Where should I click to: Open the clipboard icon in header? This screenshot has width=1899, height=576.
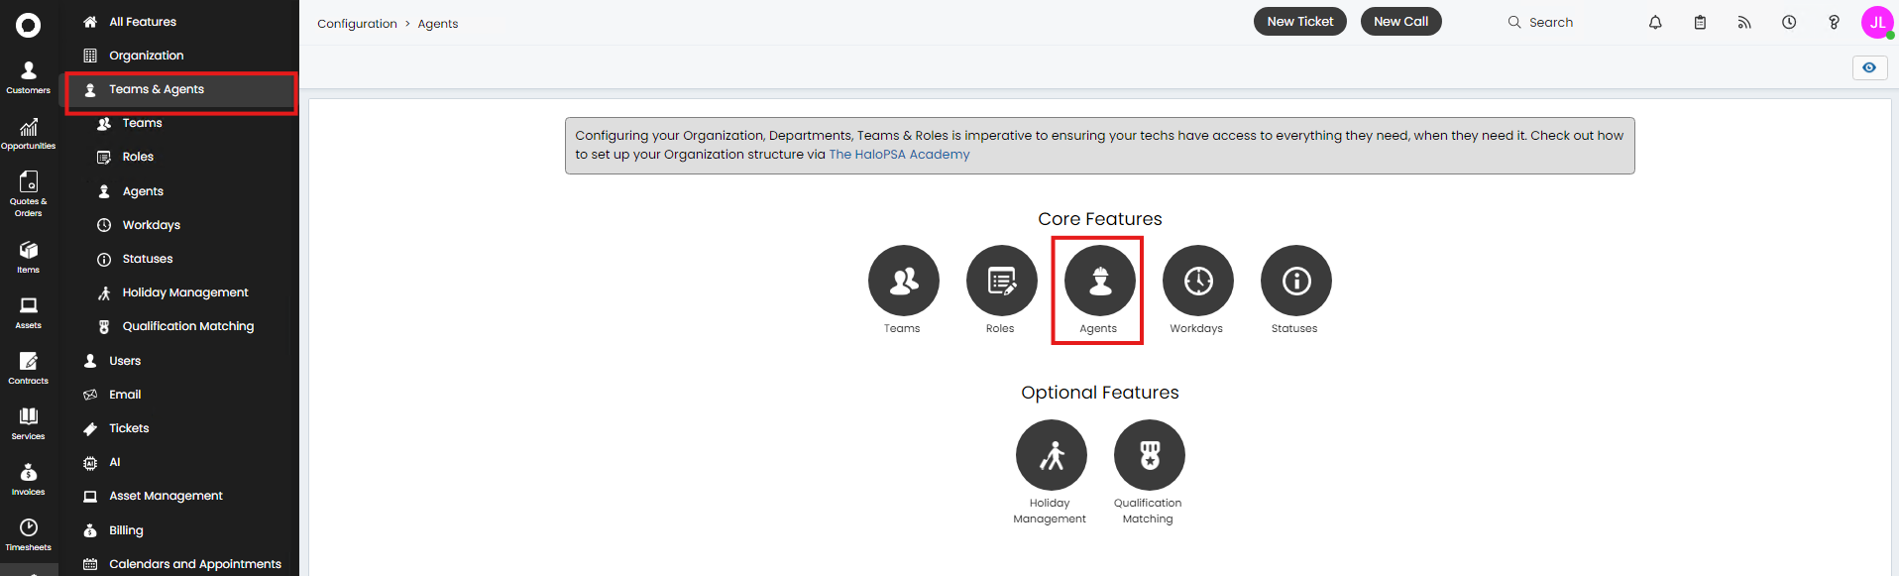(1700, 22)
